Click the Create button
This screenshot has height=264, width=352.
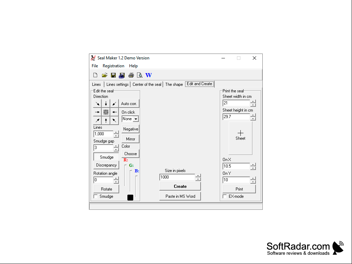coord(180,186)
